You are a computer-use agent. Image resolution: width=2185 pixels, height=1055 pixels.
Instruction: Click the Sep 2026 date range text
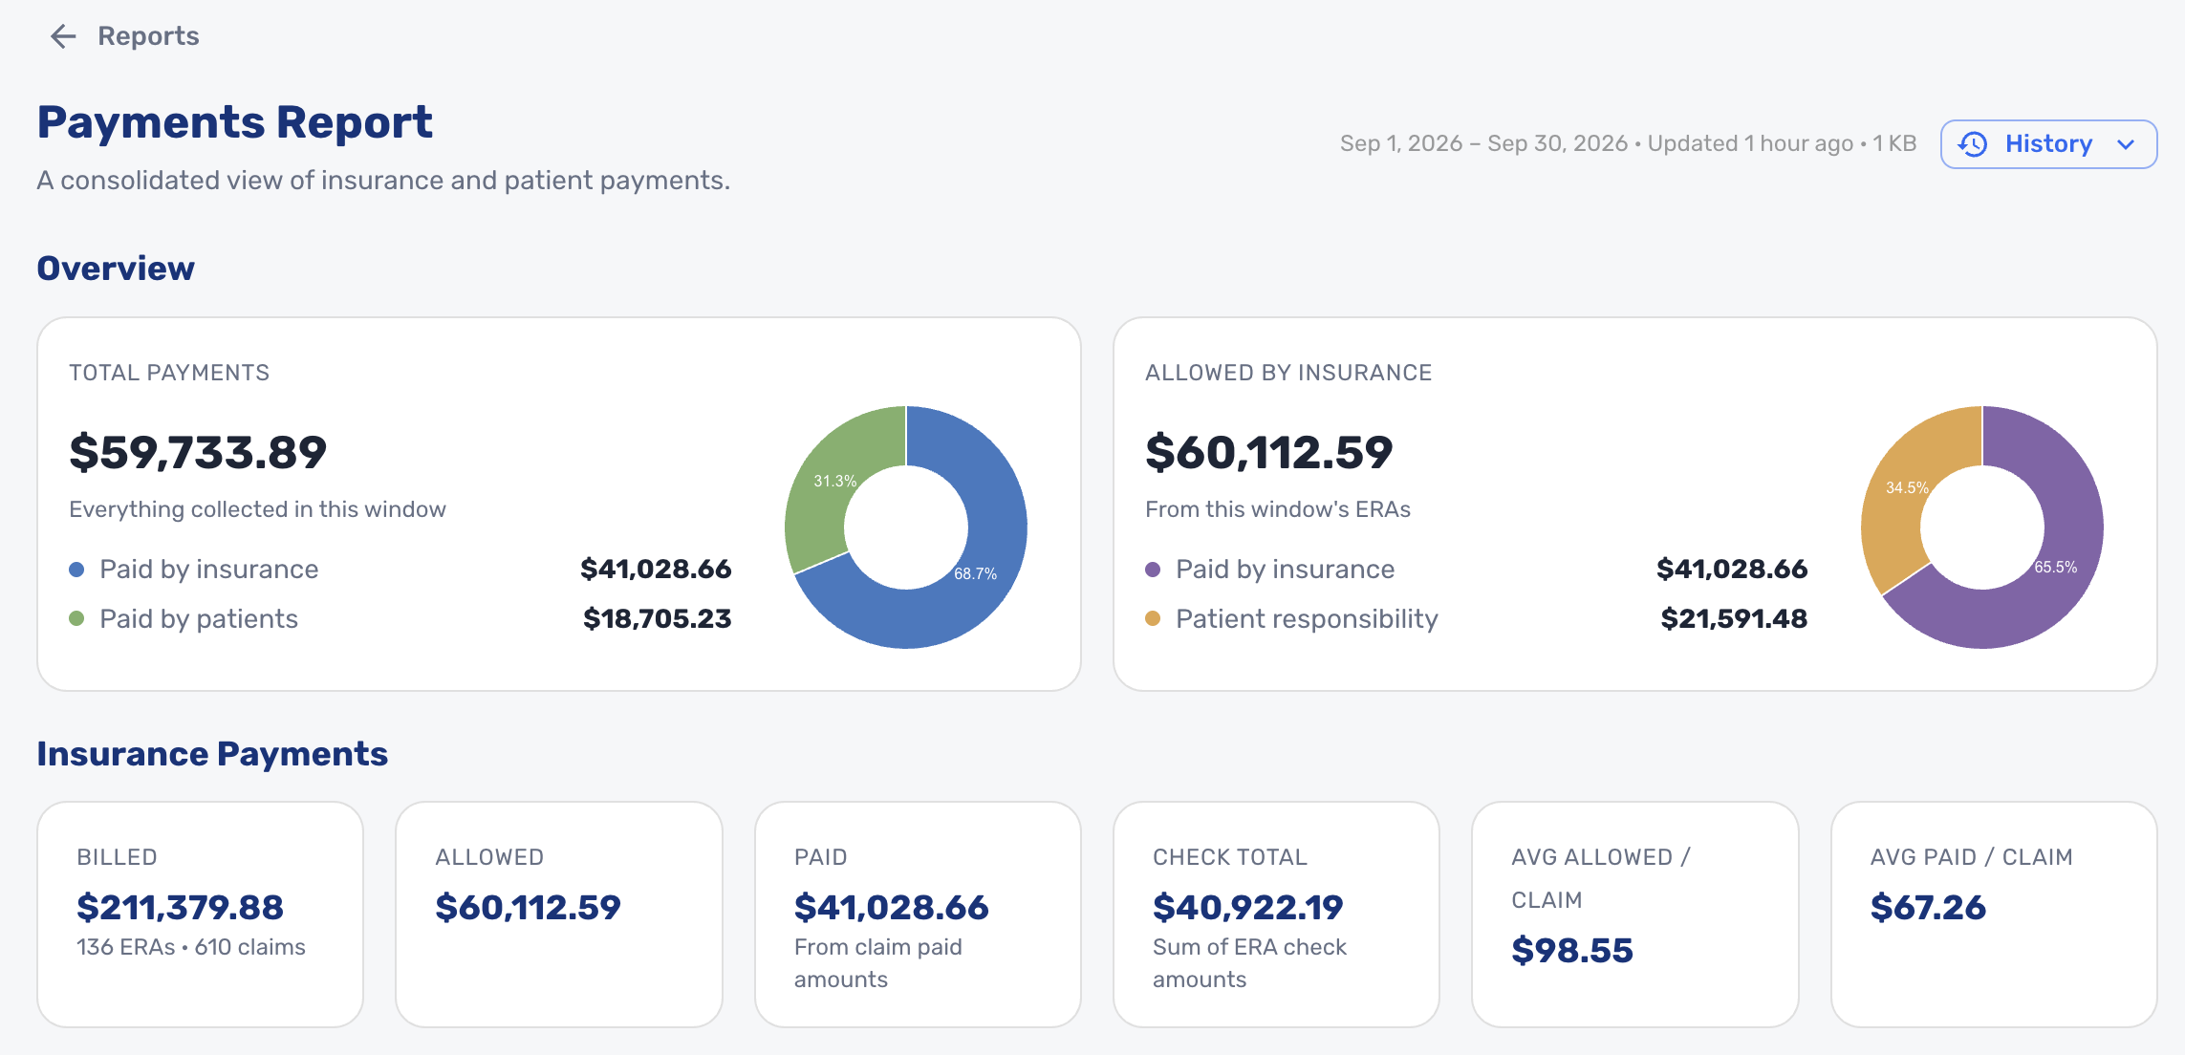tap(1483, 144)
